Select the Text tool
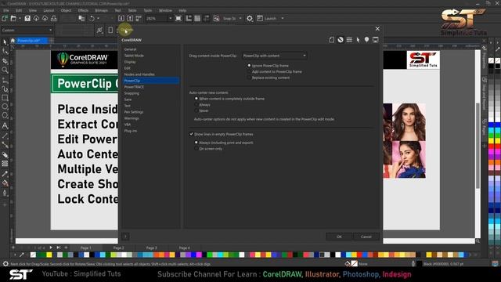 click(x=5, y=125)
